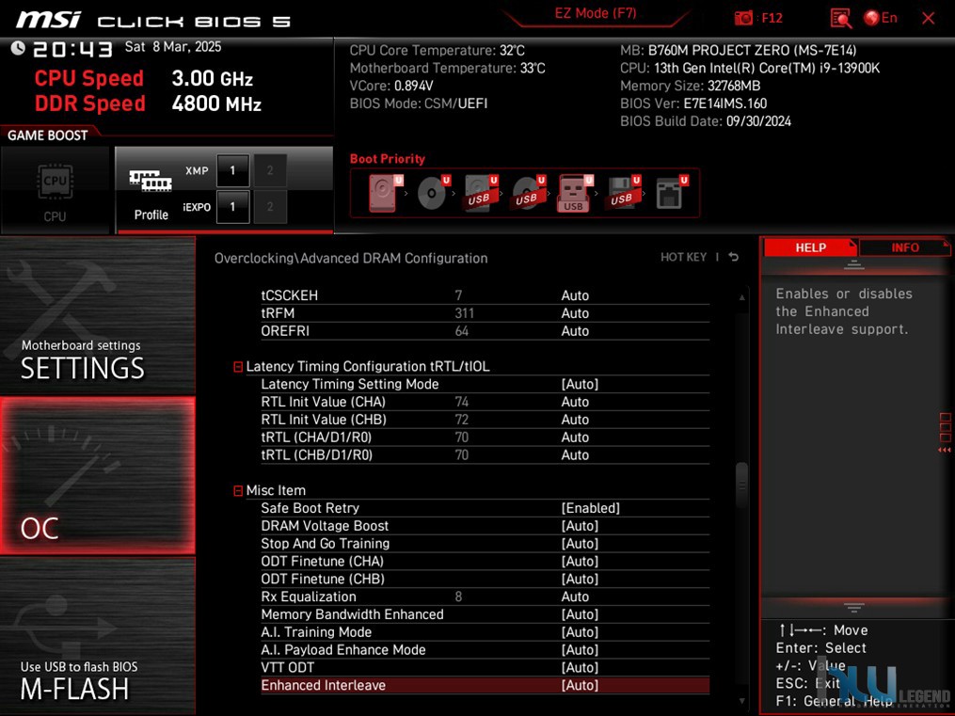The width and height of the screenshot is (955, 716).
Task: Select the optical disc boot device icon
Action: click(x=433, y=193)
